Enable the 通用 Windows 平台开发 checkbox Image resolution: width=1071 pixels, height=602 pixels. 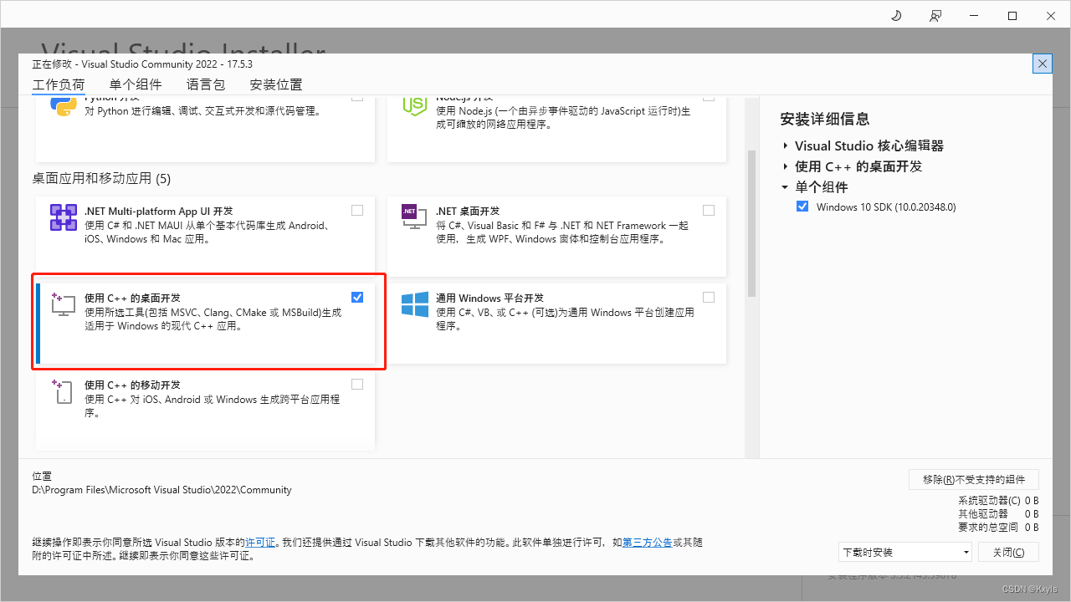point(709,297)
